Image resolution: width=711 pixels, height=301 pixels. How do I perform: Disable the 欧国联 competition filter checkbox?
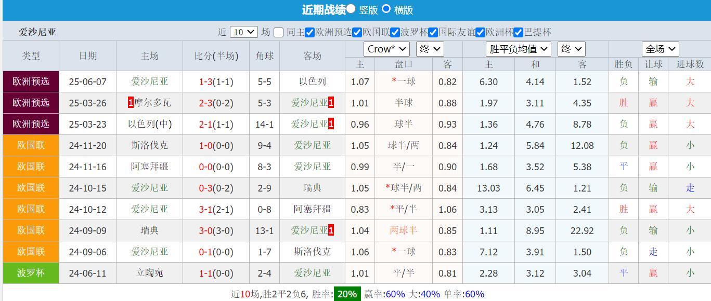point(357,32)
